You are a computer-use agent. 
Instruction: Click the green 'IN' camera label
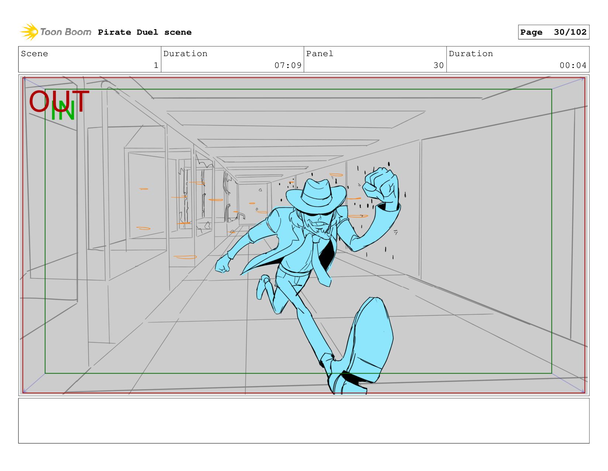click(63, 110)
